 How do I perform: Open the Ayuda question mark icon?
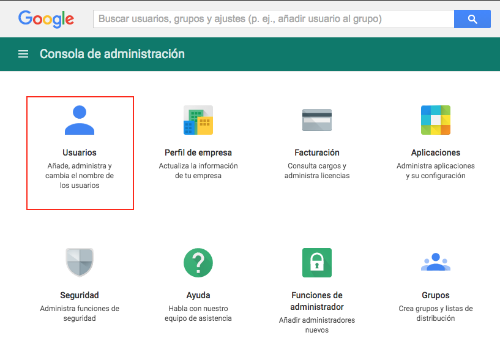coord(198,263)
